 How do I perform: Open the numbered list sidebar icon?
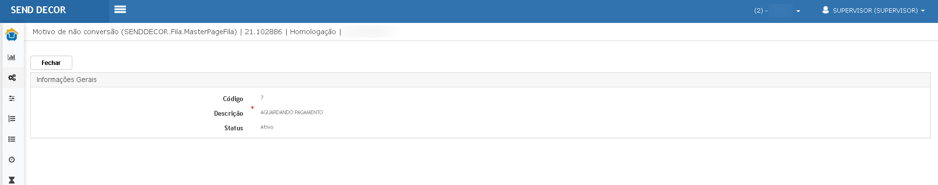(x=12, y=119)
